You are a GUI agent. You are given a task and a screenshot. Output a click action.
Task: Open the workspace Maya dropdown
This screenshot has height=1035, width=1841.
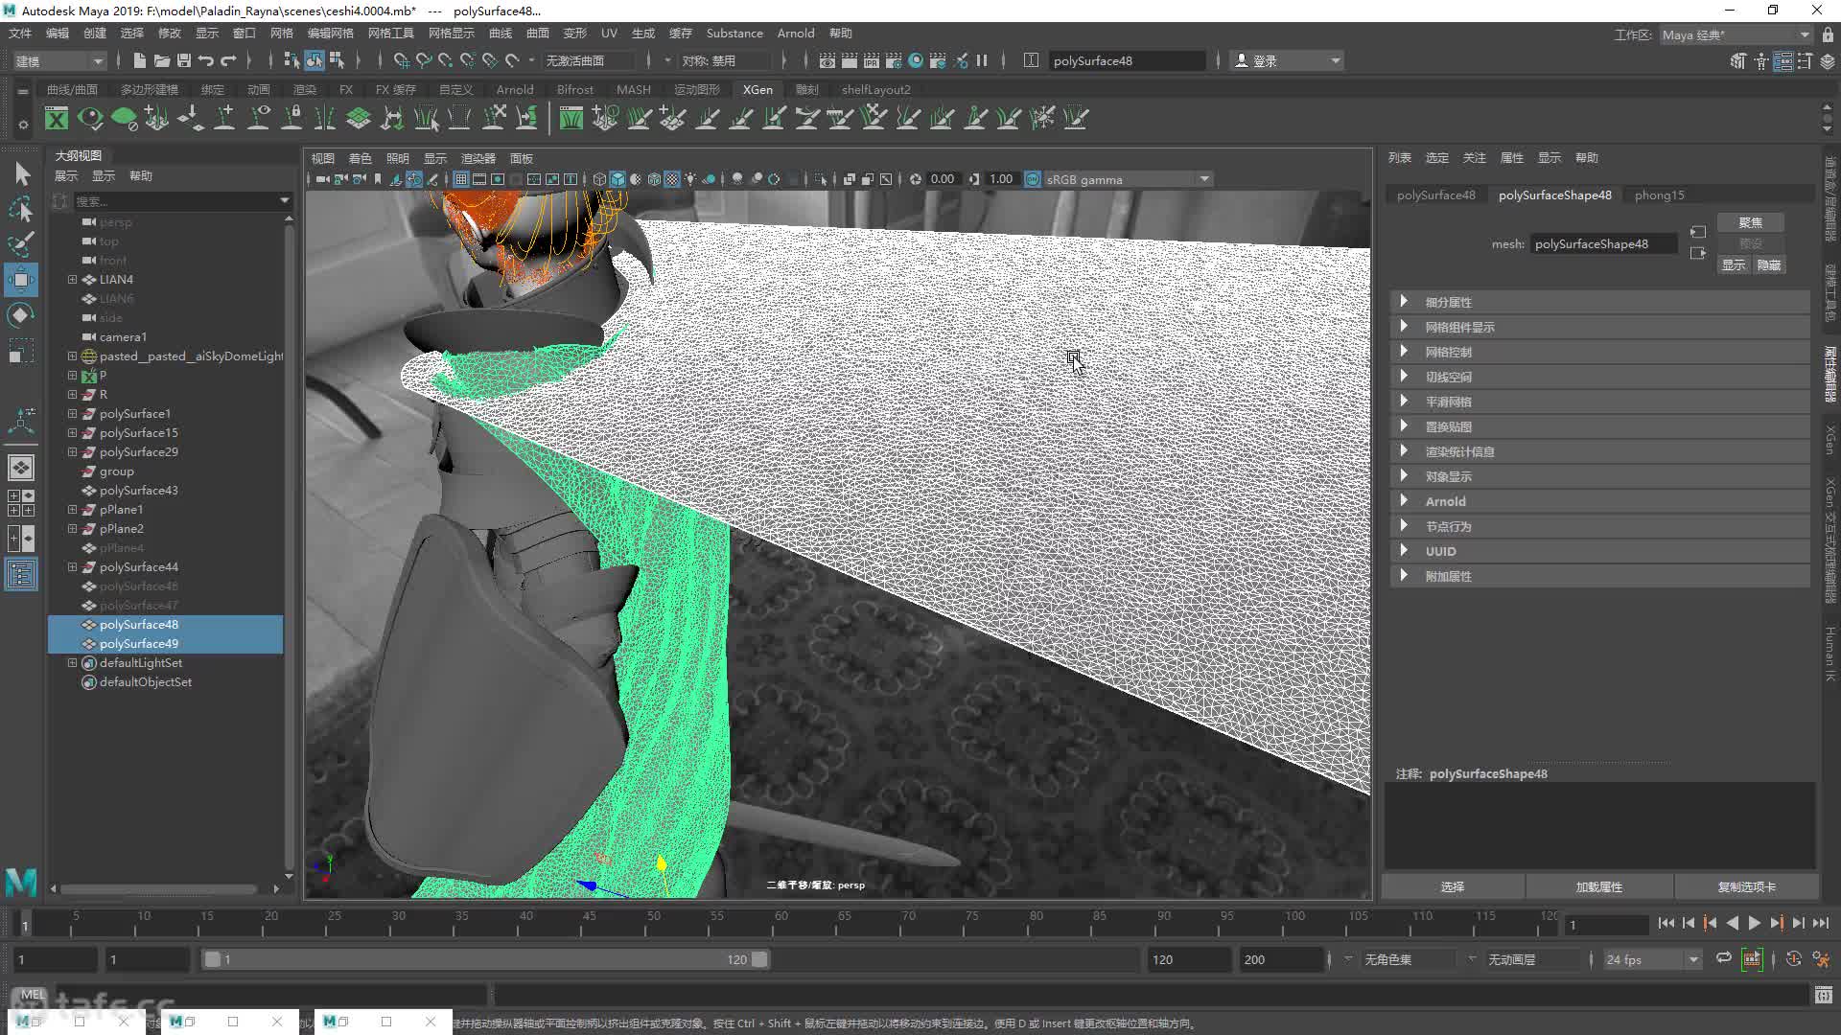[x=1736, y=34]
